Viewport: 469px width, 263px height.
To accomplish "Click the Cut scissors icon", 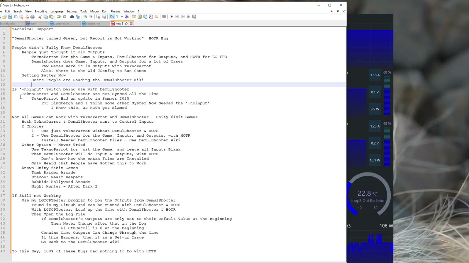I will [40, 16].
